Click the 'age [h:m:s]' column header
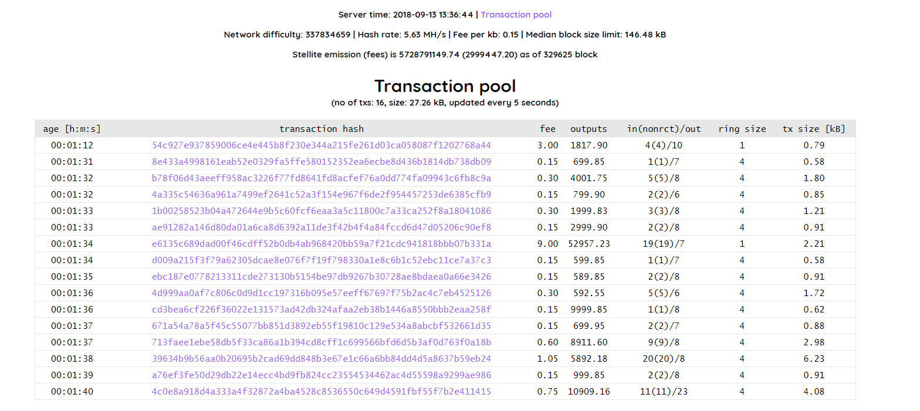Image resolution: width=920 pixels, height=411 pixels. (72, 129)
